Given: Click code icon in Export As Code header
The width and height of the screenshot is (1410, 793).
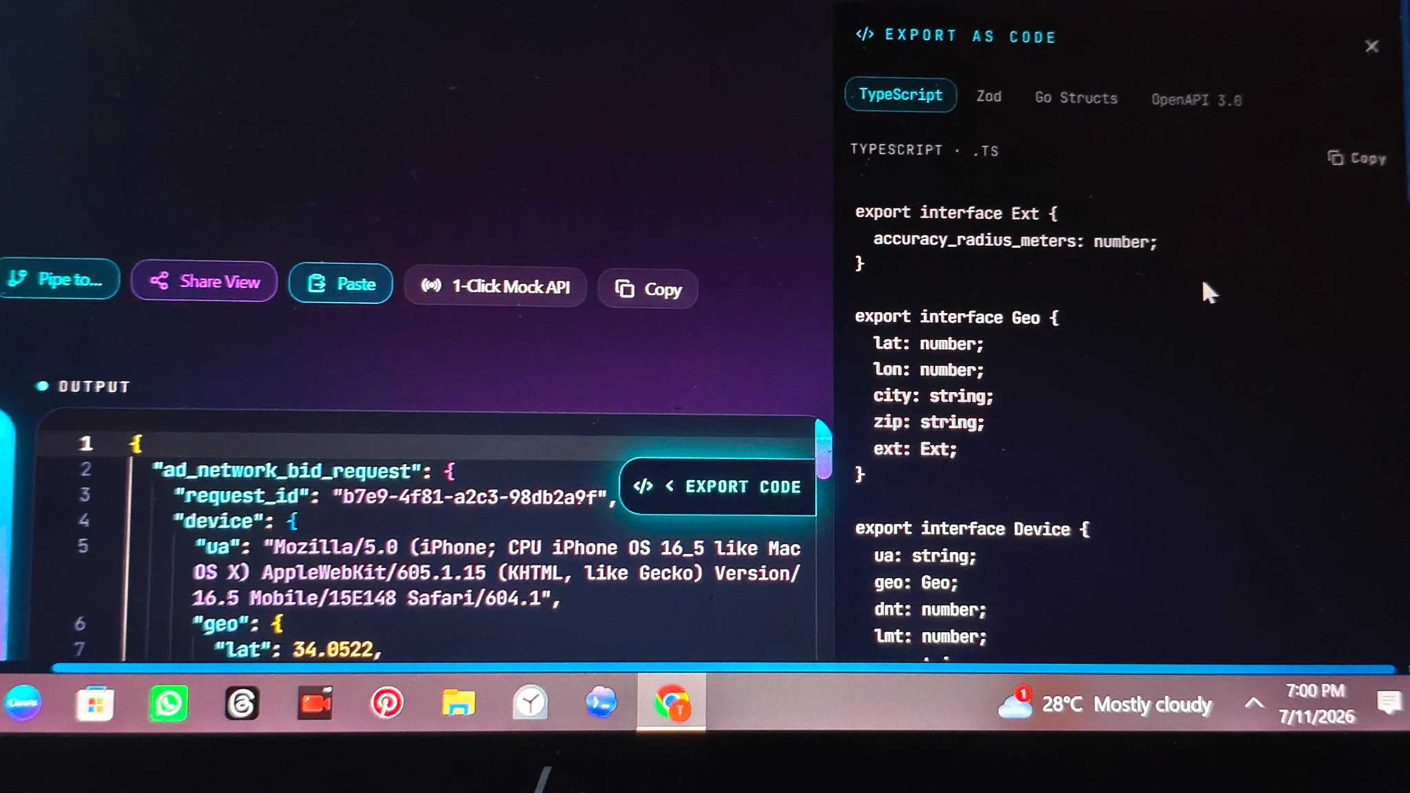Looking at the screenshot, I should (865, 34).
